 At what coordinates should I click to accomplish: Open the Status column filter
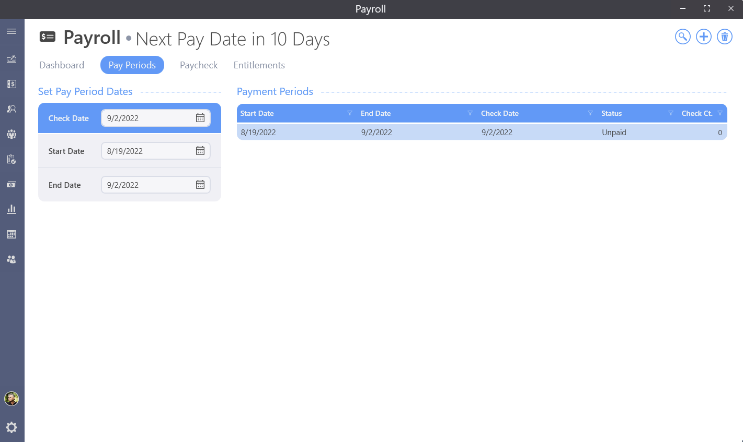pyautogui.click(x=670, y=113)
